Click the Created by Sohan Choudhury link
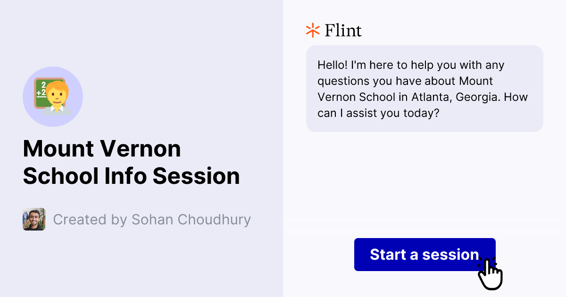Image resolution: width=566 pixels, height=297 pixels. pyautogui.click(x=152, y=219)
